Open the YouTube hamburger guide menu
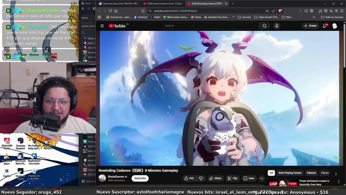The width and height of the screenshot is (346, 195). coord(102,26)
